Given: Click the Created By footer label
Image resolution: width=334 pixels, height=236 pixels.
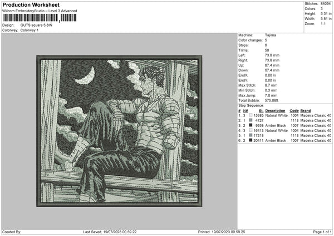Looking at the screenshot, I should click(12, 232).
